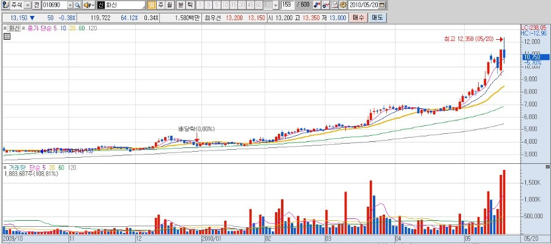551x244 pixels.
Task: Click the save chart disk icon
Action: 334,5
